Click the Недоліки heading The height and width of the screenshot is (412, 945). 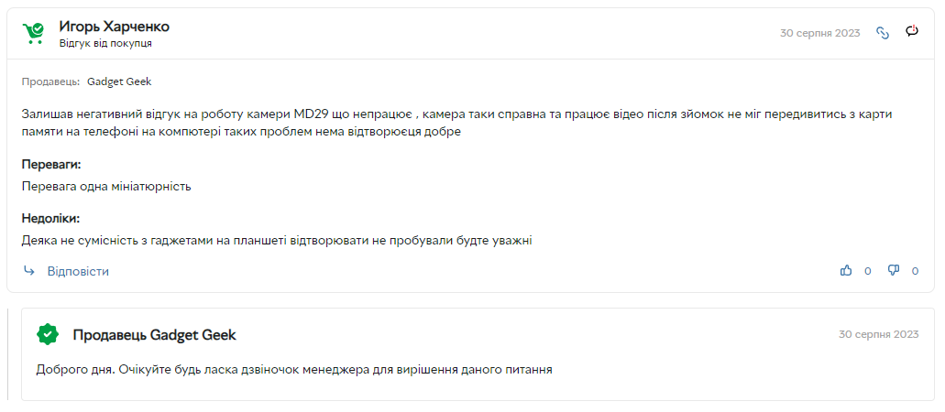(x=50, y=218)
